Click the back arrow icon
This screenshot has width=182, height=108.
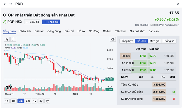click(5, 4)
